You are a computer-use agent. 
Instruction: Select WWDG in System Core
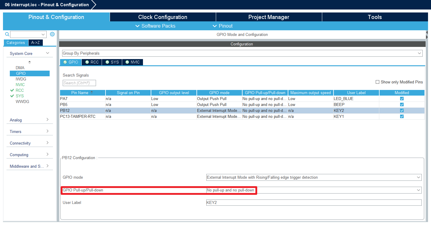click(22, 102)
